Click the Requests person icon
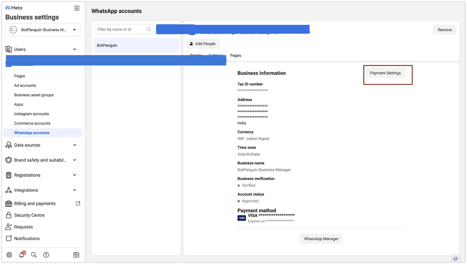Image resolution: width=467 pixels, height=264 pixels. [9, 227]
